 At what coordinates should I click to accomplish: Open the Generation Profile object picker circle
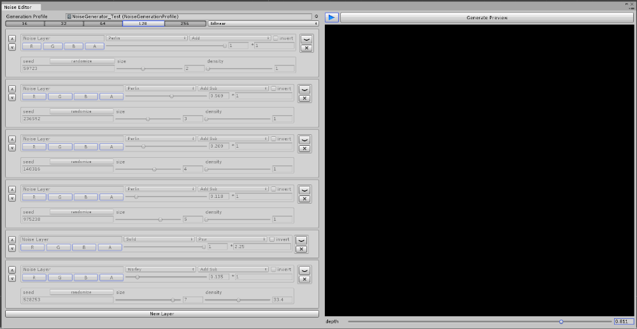click(316, 17)
